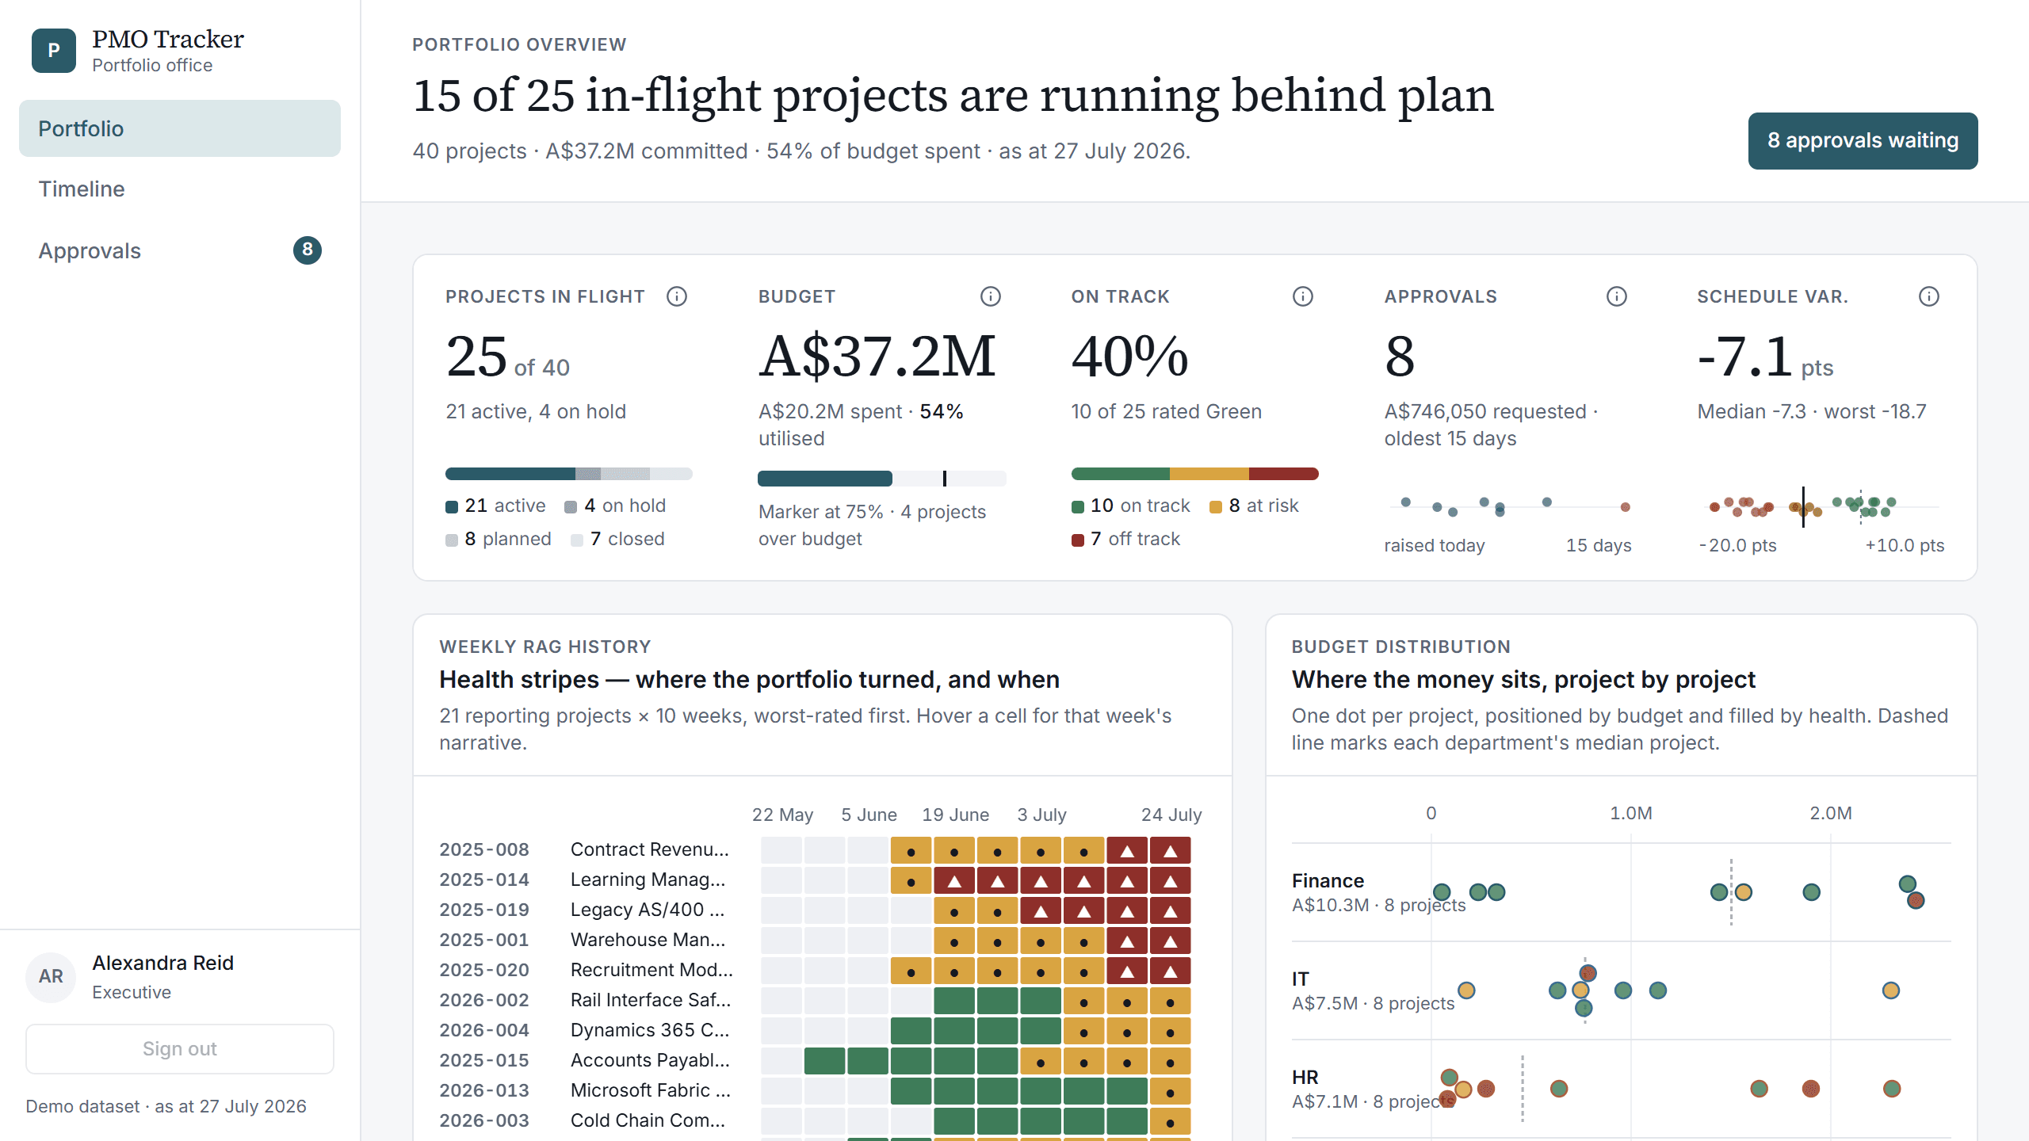The height and width of the screenshot is (1141, 2029).
Task: Click first amber cell in Learning Manag... row
Action: 911,881
